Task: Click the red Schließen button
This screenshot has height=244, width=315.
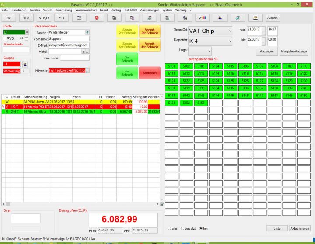Action: (150, 73)
